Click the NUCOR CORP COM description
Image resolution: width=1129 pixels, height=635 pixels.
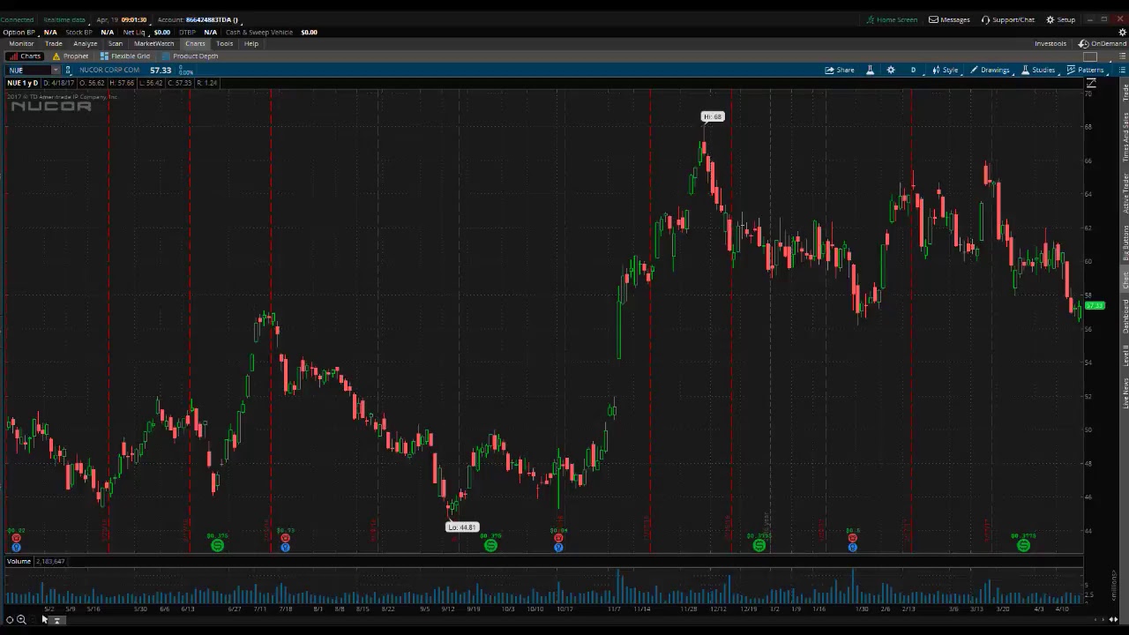pyautogui.click(x=109, y=70)
